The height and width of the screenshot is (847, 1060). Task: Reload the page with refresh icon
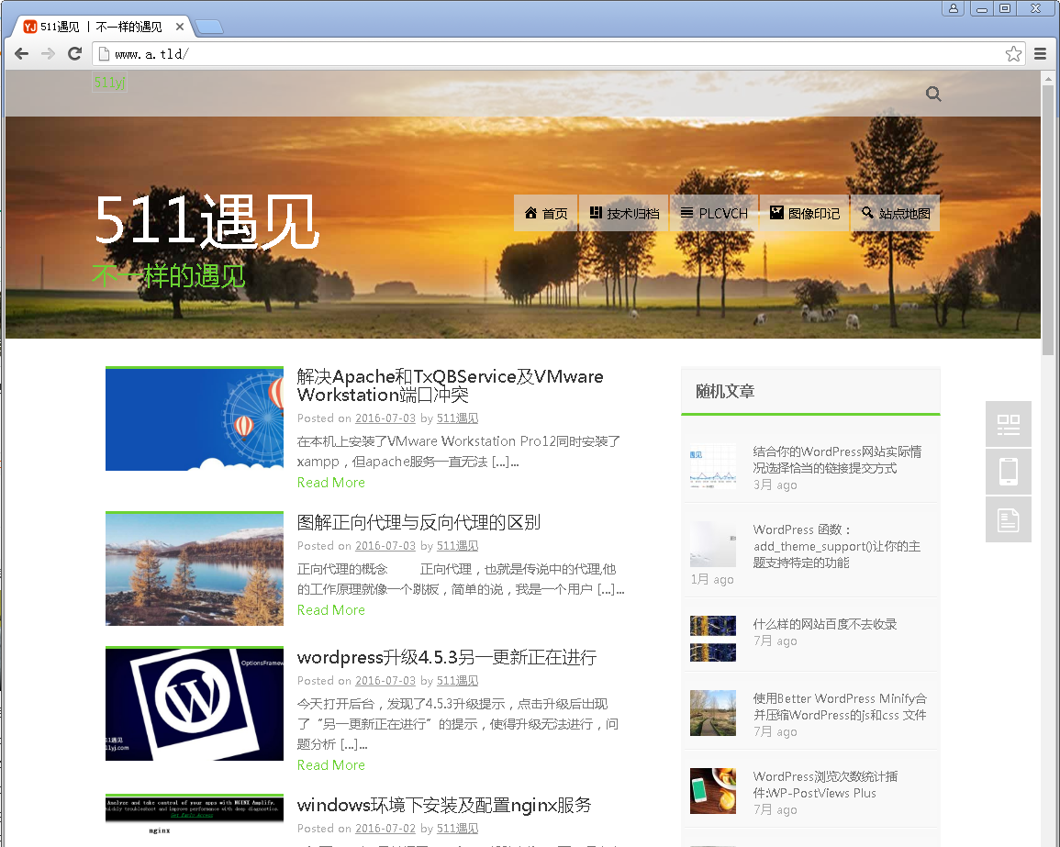click(75, 54)
